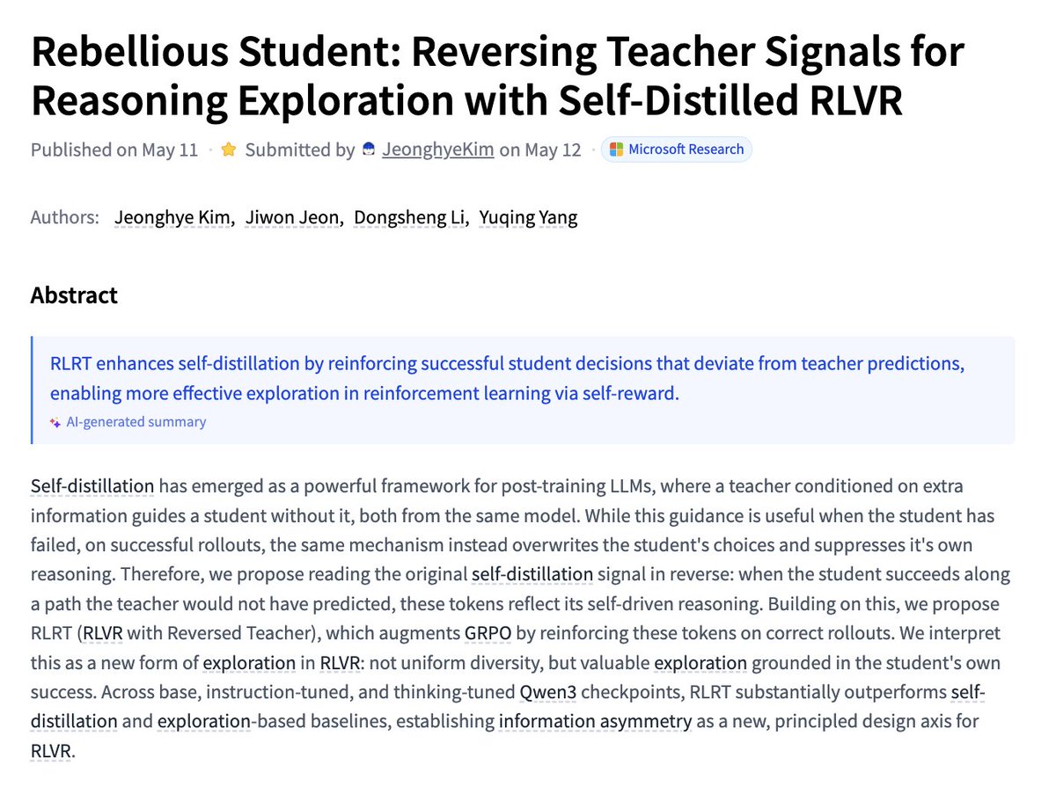Click the Published on May 11 date
The image size is (1056, 801).
click(114, 150)
